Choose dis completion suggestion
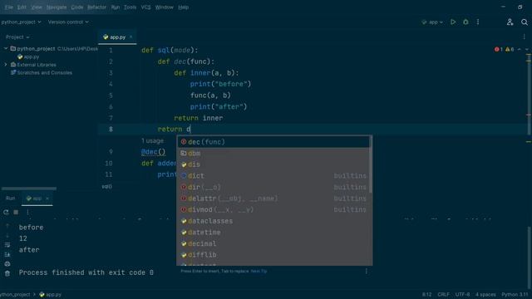The height and width of the screenshot is (299, 532). 273,164
